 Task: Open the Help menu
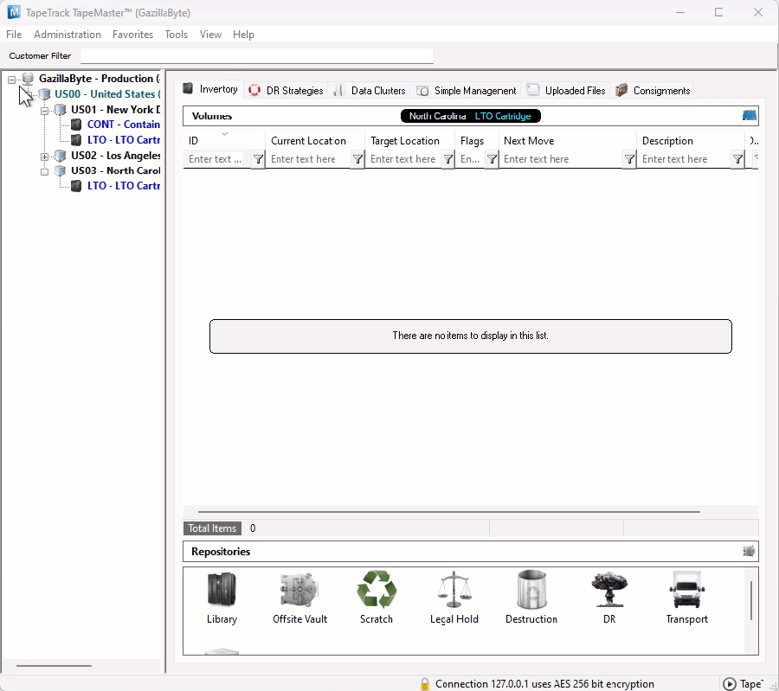point(243,35)
